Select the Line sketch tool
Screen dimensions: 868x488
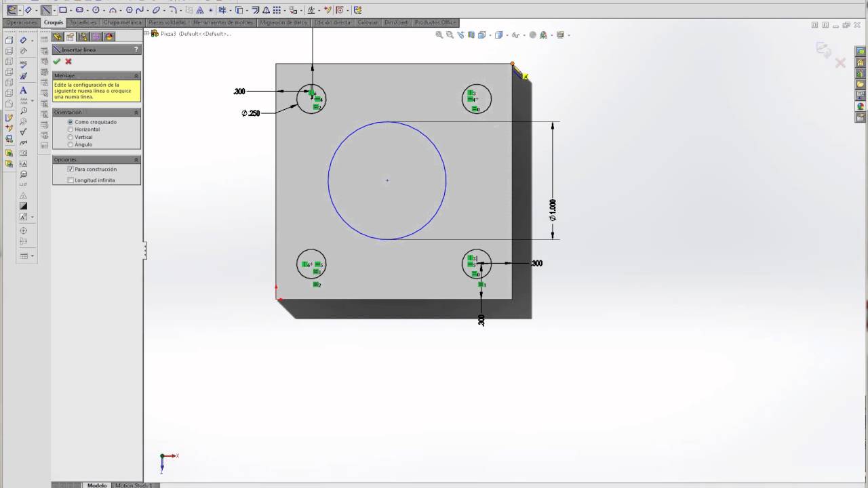pos(46,10)
